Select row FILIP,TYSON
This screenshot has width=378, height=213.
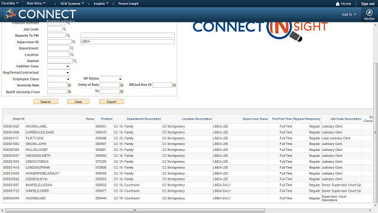[188, 138]
